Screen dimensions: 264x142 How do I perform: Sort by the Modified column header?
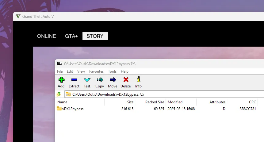(181, 102)
